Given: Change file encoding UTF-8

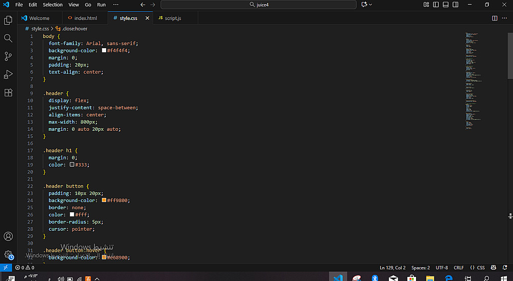Looking at the screenshot, I should [x=442, y=268].
